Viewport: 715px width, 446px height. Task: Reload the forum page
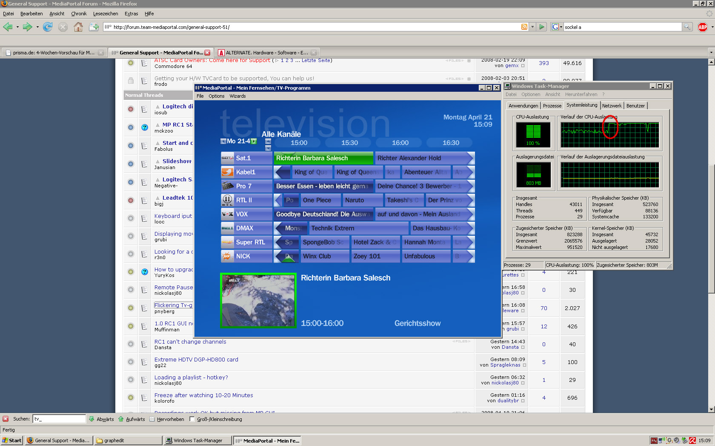click(x=48, y=27)
